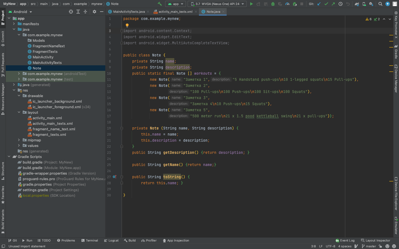Viewport: 399px width, 249px height.
Task: Click the Git update project arrow
Action: click(319, 4)
